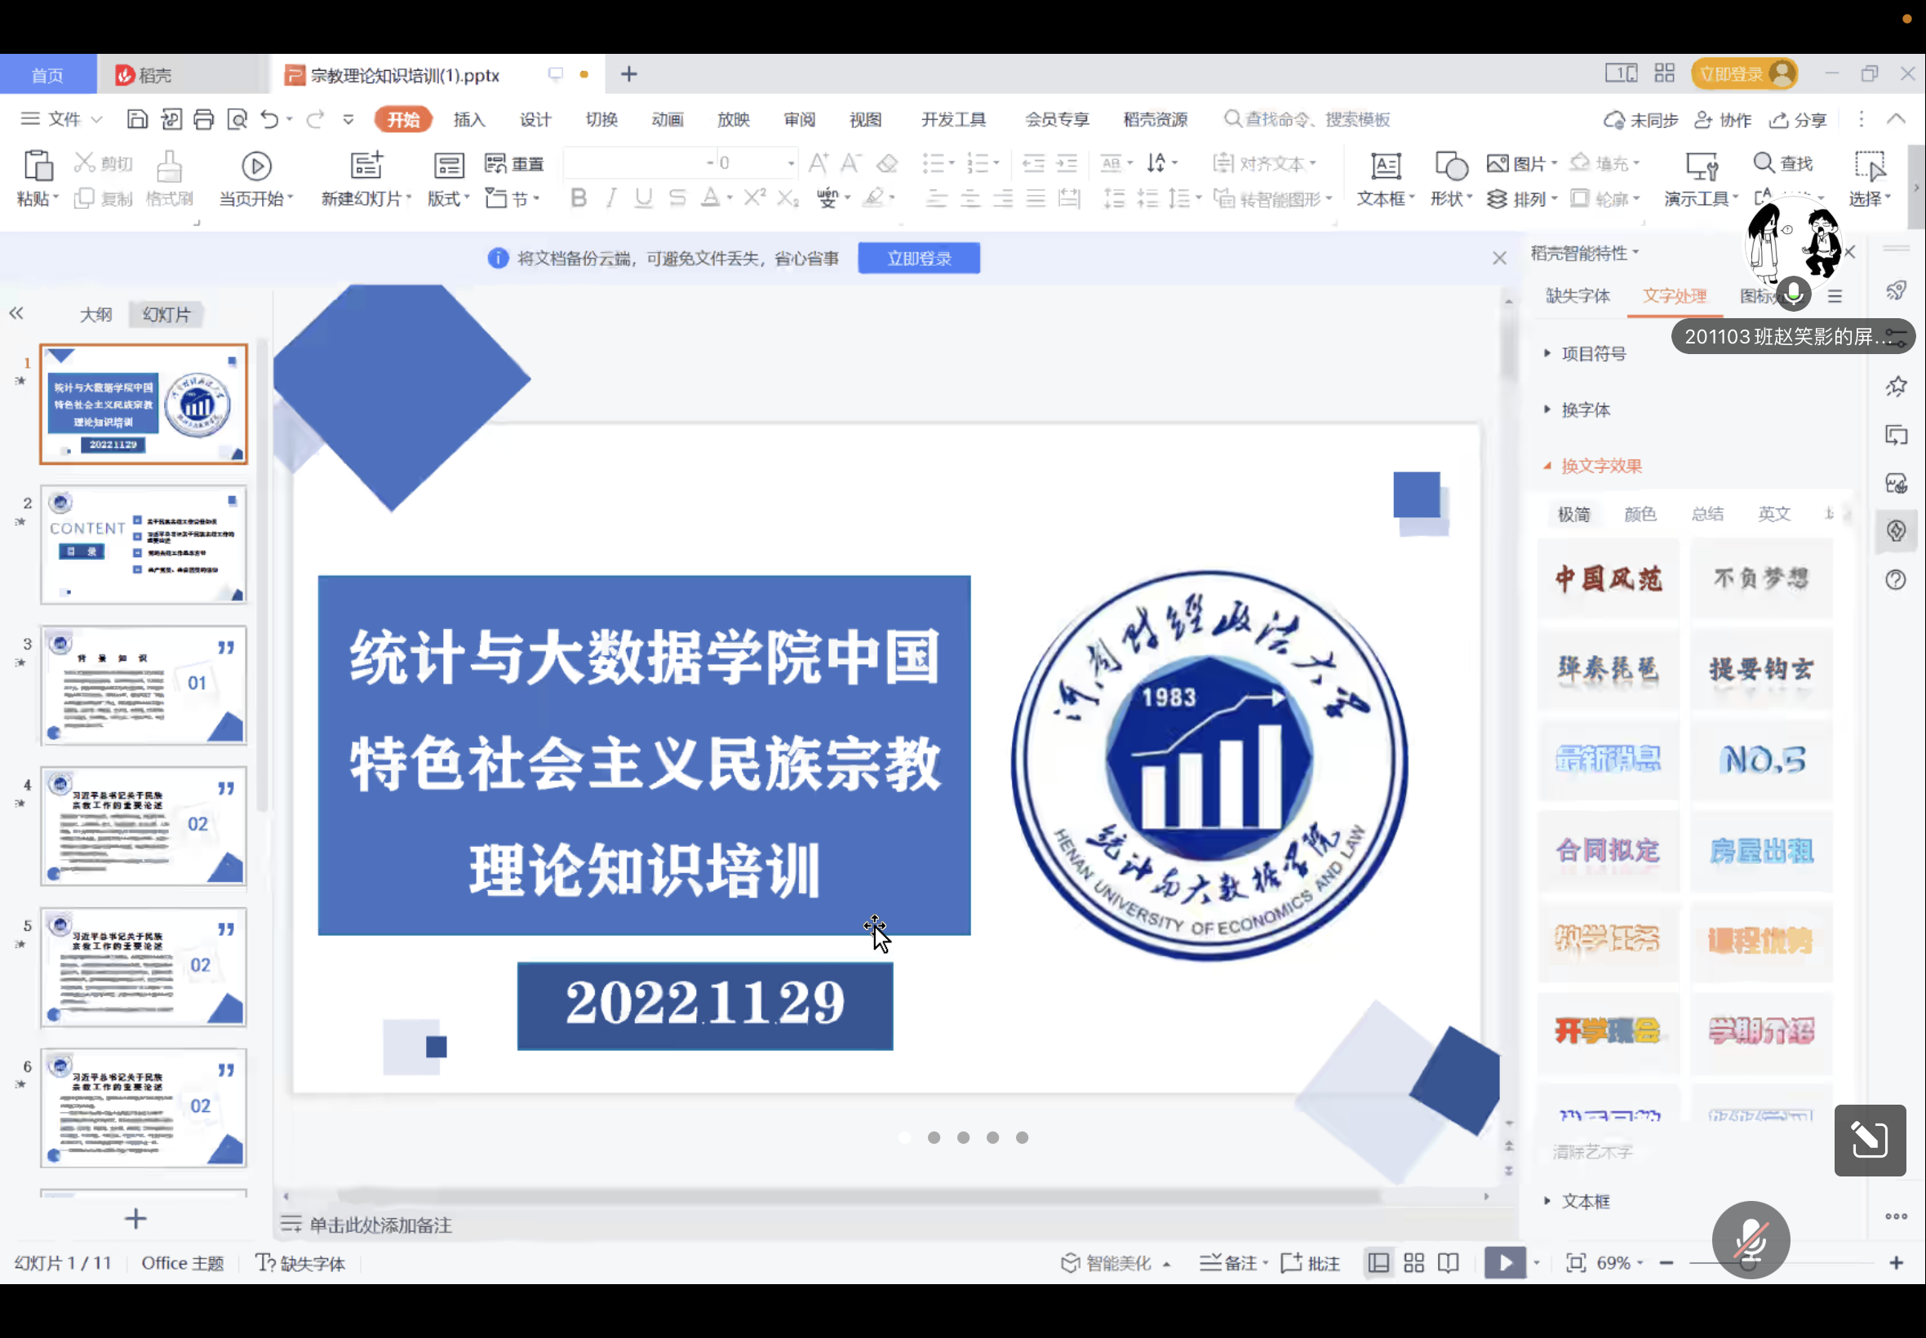Click the 查找 find magnifier icon

click(1764, 162)
